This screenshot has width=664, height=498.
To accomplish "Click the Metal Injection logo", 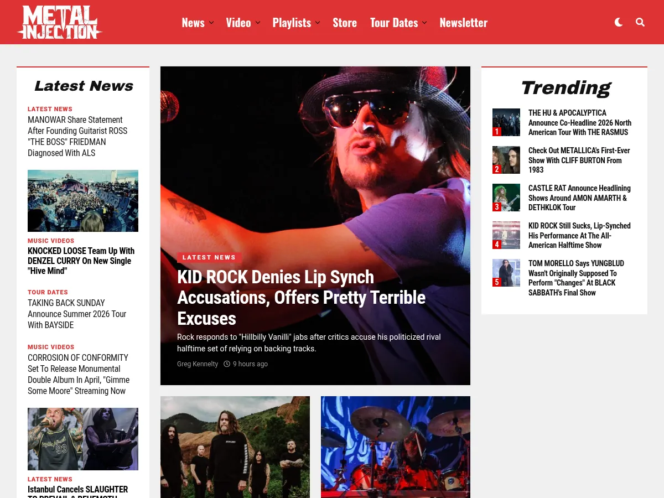I will tap(60, 22).
